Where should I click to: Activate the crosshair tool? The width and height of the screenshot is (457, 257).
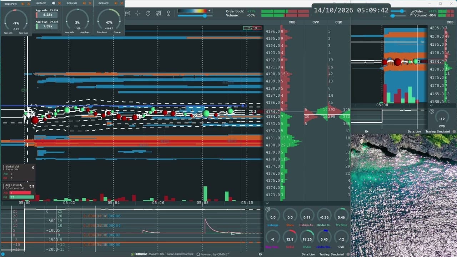click(138, 13)
